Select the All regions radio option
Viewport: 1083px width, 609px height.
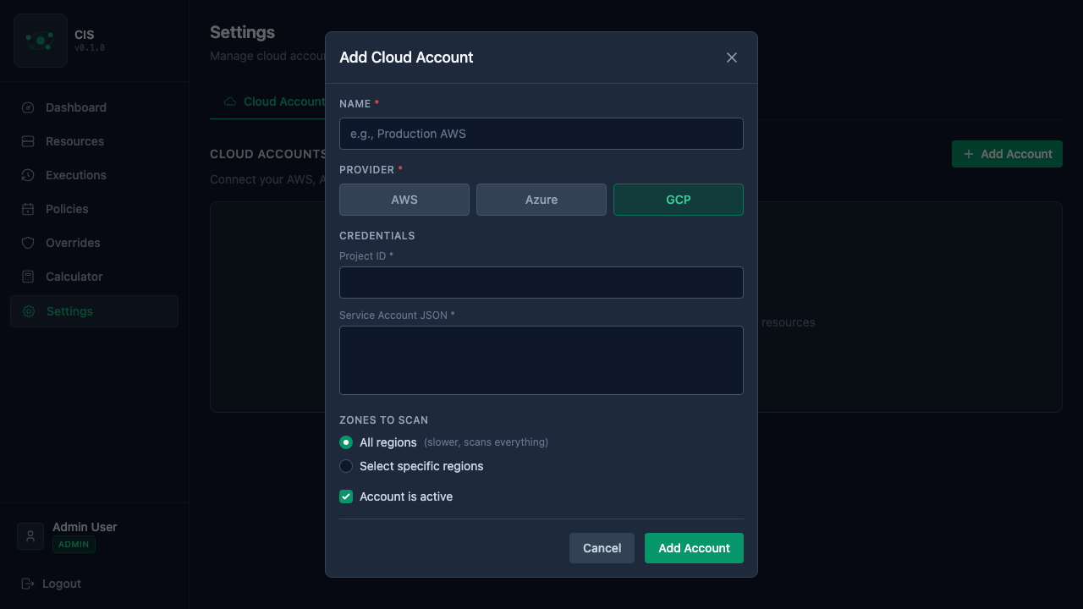click(x=346, y=442)
